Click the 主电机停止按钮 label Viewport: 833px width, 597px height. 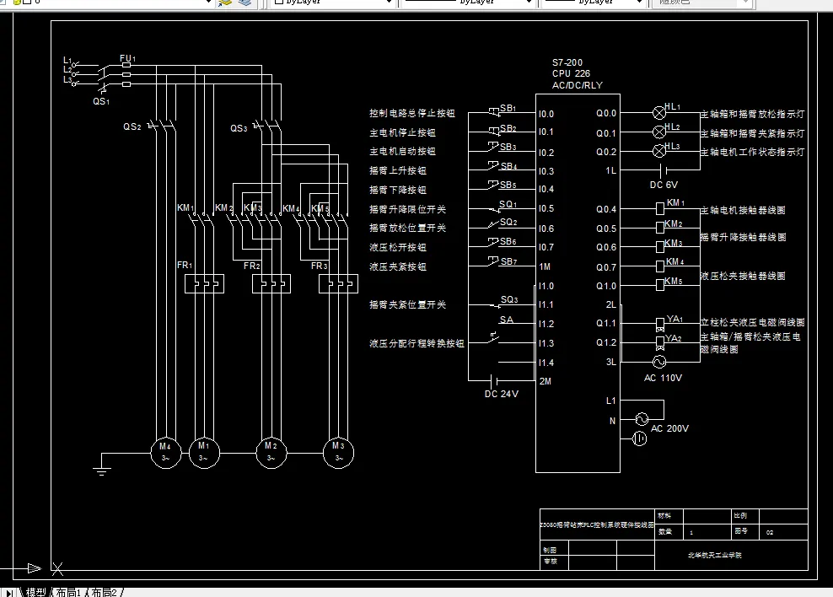(x=403, y=132)
